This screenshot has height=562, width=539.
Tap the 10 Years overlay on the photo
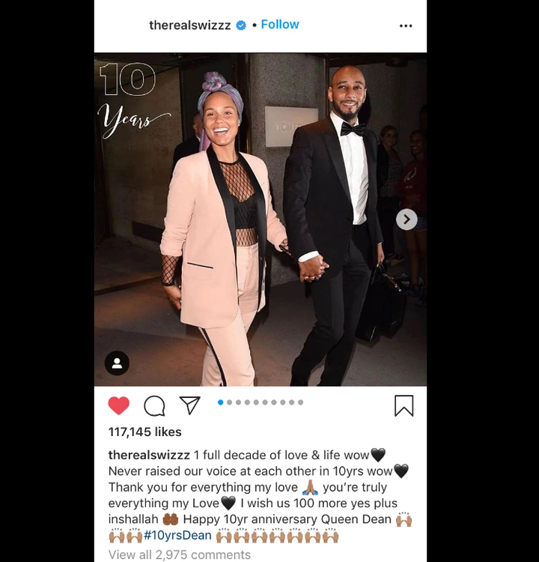(x=133, y=100)
